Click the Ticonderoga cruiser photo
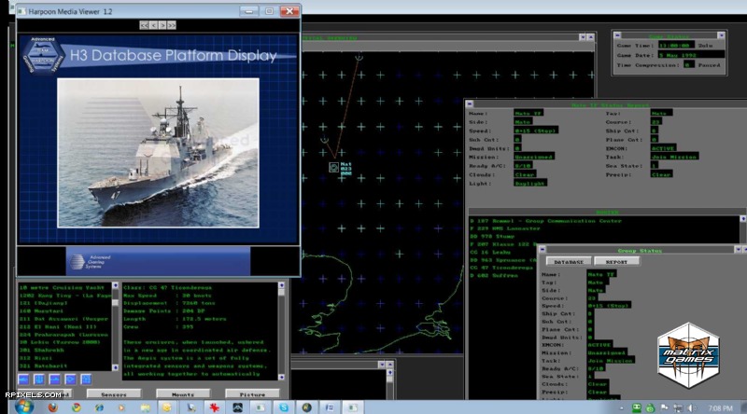 click(x=159, y=155)
